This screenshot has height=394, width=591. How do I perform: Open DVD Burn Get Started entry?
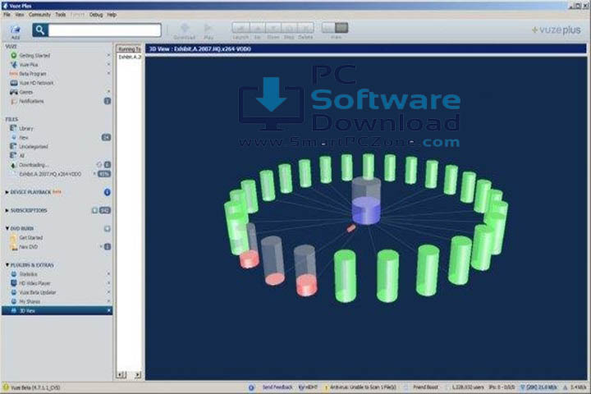click(31, 238)
